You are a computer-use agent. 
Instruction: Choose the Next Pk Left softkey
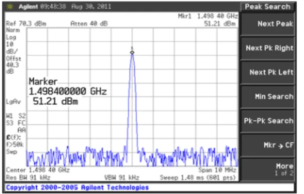click(267, 73)
